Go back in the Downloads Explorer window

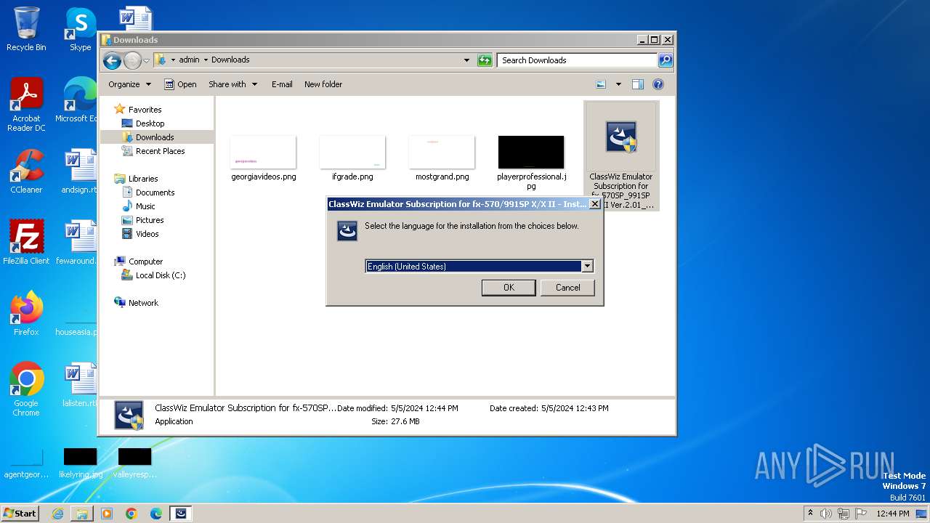click(112, 60)
